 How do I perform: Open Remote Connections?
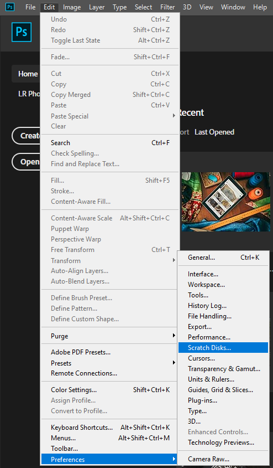click(110, 373)
